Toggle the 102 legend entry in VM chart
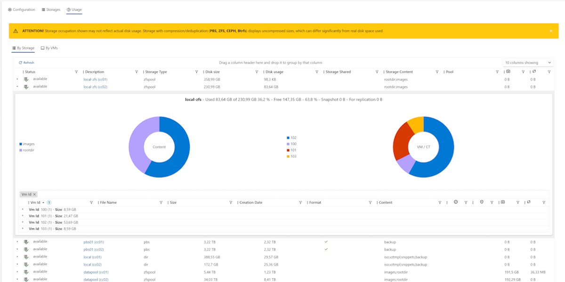The image size is (565, 282). coord(290,138)
